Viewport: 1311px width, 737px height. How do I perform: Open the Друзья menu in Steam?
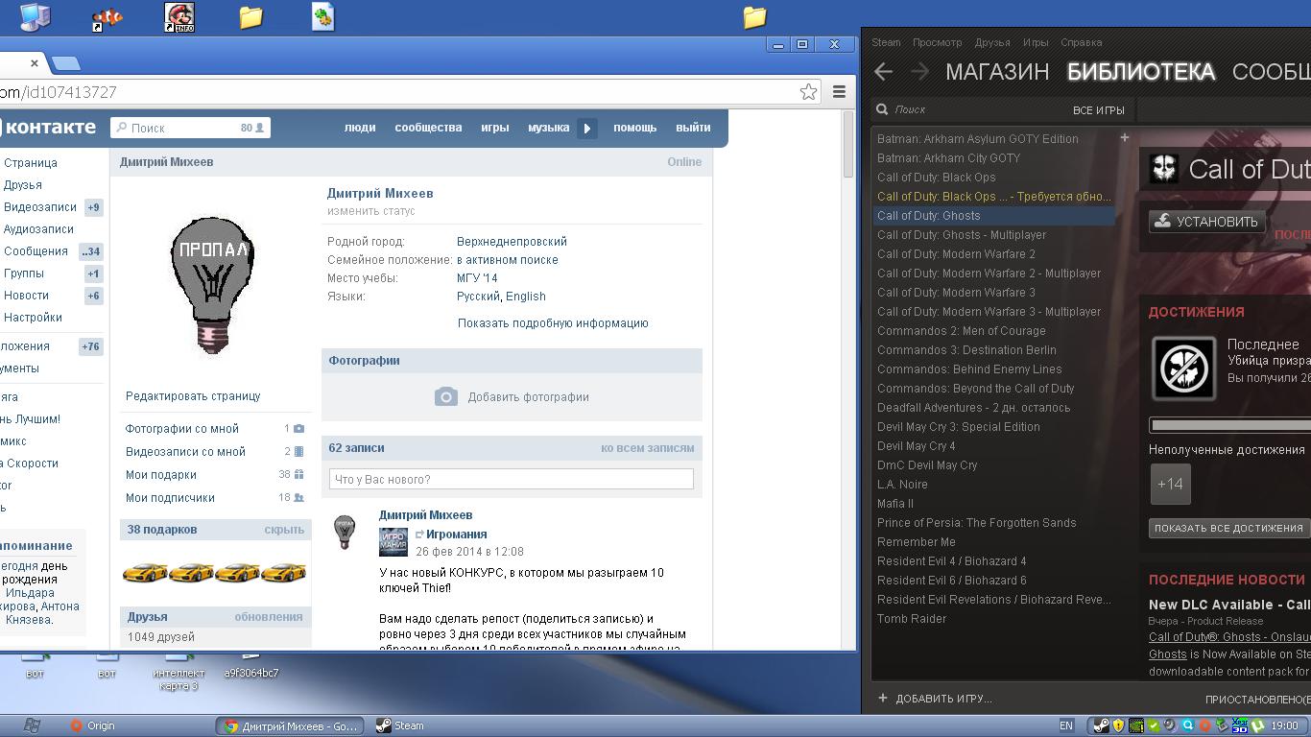[991, 42]
